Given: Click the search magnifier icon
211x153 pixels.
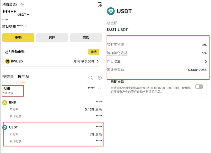Looking at the screenshot, I should coord(90,78).
